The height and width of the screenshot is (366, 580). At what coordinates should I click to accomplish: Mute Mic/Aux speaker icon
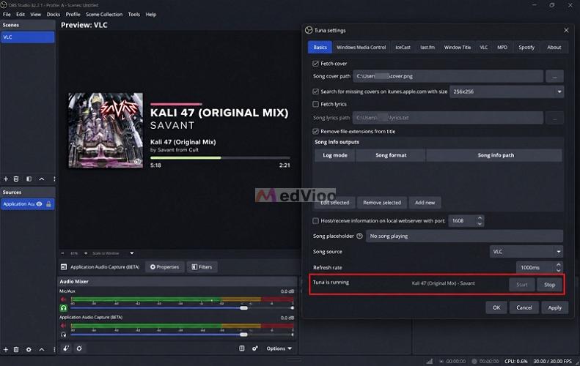pos(63,299)
